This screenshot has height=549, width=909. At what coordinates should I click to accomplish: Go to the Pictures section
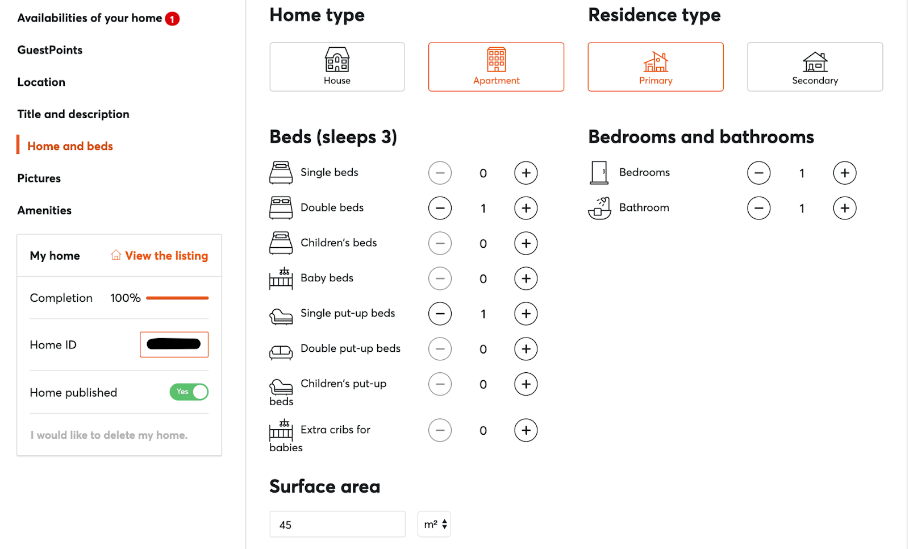pos(39,178)
